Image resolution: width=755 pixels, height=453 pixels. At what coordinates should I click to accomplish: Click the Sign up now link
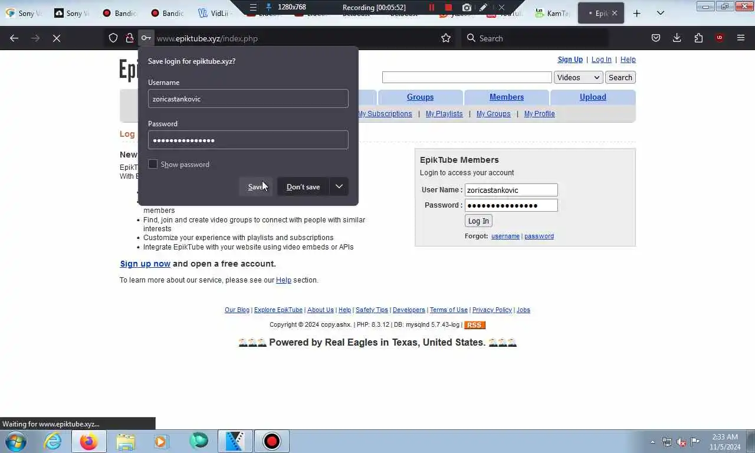pos(145,264)
